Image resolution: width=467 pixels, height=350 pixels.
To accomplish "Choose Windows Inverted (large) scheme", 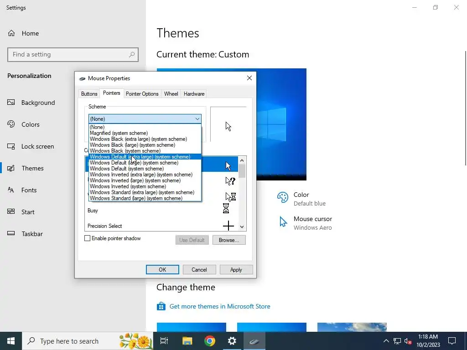I will point(145,180).
